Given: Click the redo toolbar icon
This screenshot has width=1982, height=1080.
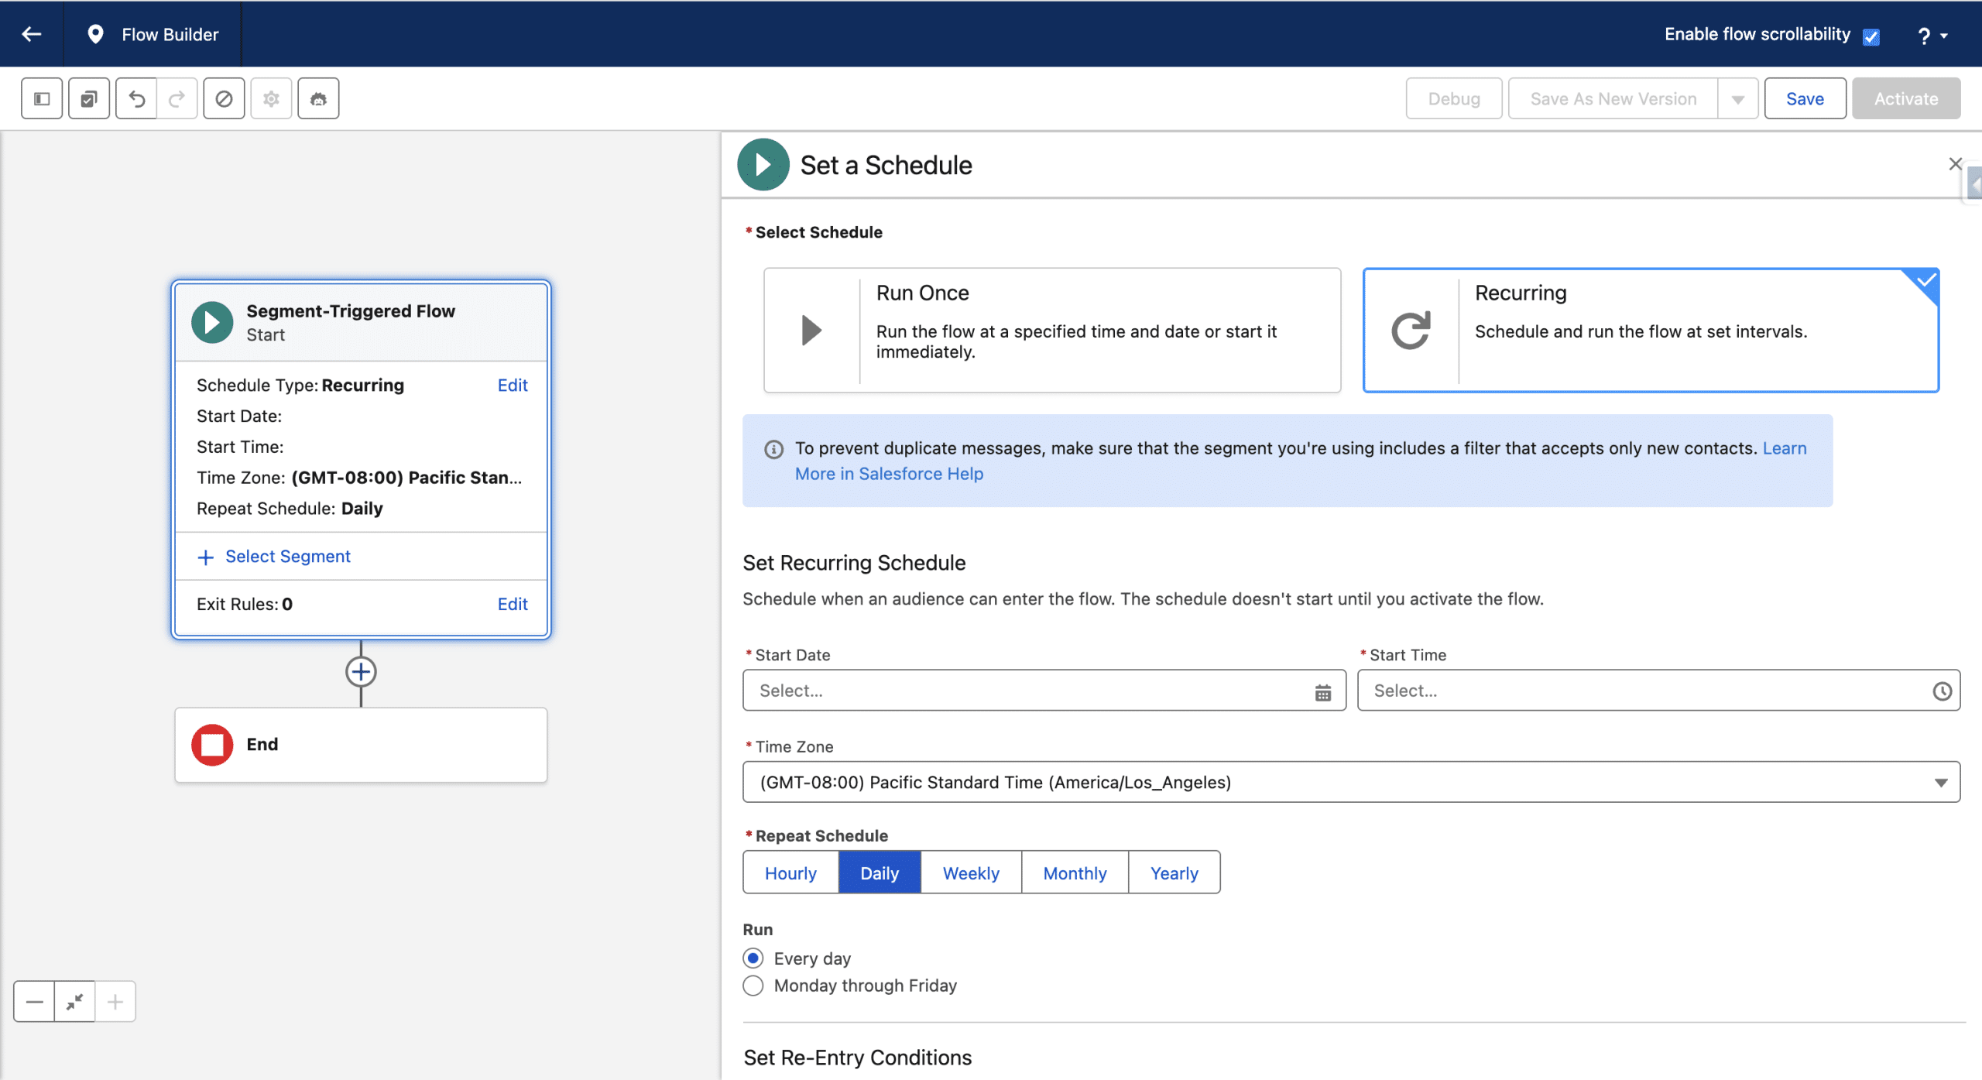Looking at the screenshot, I should [177, 98].
